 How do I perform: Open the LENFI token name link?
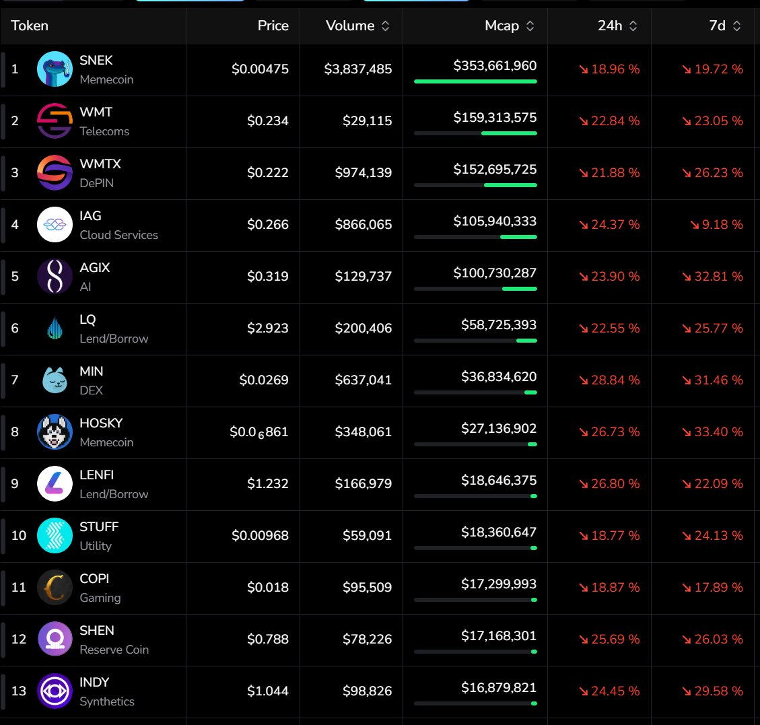point(96,475)
